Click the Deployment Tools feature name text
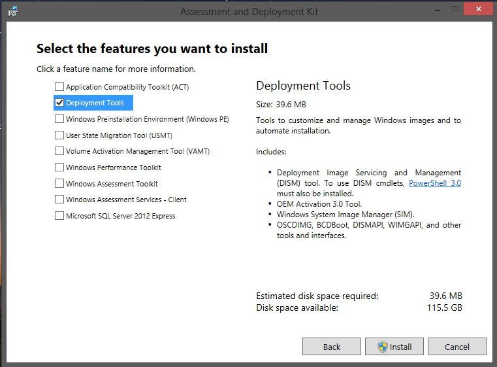Screen dimensions: 497x367 [x=95, y=103]
